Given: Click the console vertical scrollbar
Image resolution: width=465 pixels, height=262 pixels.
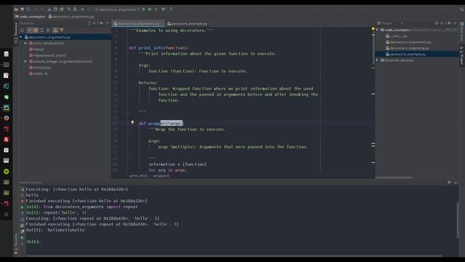Looking at the screenshot, I should pos(458,220).
